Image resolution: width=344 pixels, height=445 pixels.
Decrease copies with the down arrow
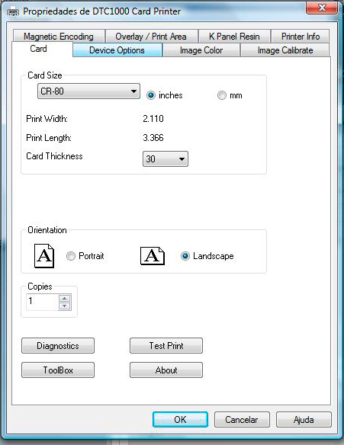[65, 306]
